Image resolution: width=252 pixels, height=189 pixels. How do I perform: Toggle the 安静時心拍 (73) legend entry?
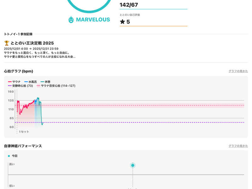point(20,86)
